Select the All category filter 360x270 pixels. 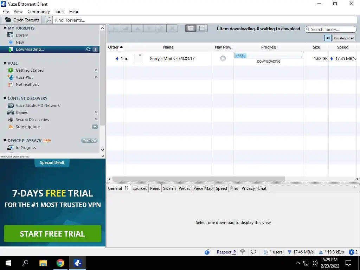pyautogui.click(x=328, y=38)
